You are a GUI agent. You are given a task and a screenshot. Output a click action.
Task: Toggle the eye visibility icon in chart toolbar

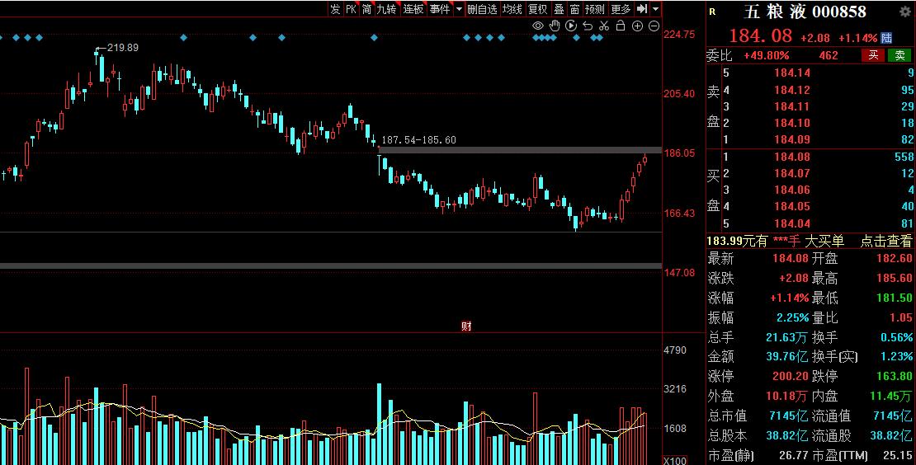(537, 26)
